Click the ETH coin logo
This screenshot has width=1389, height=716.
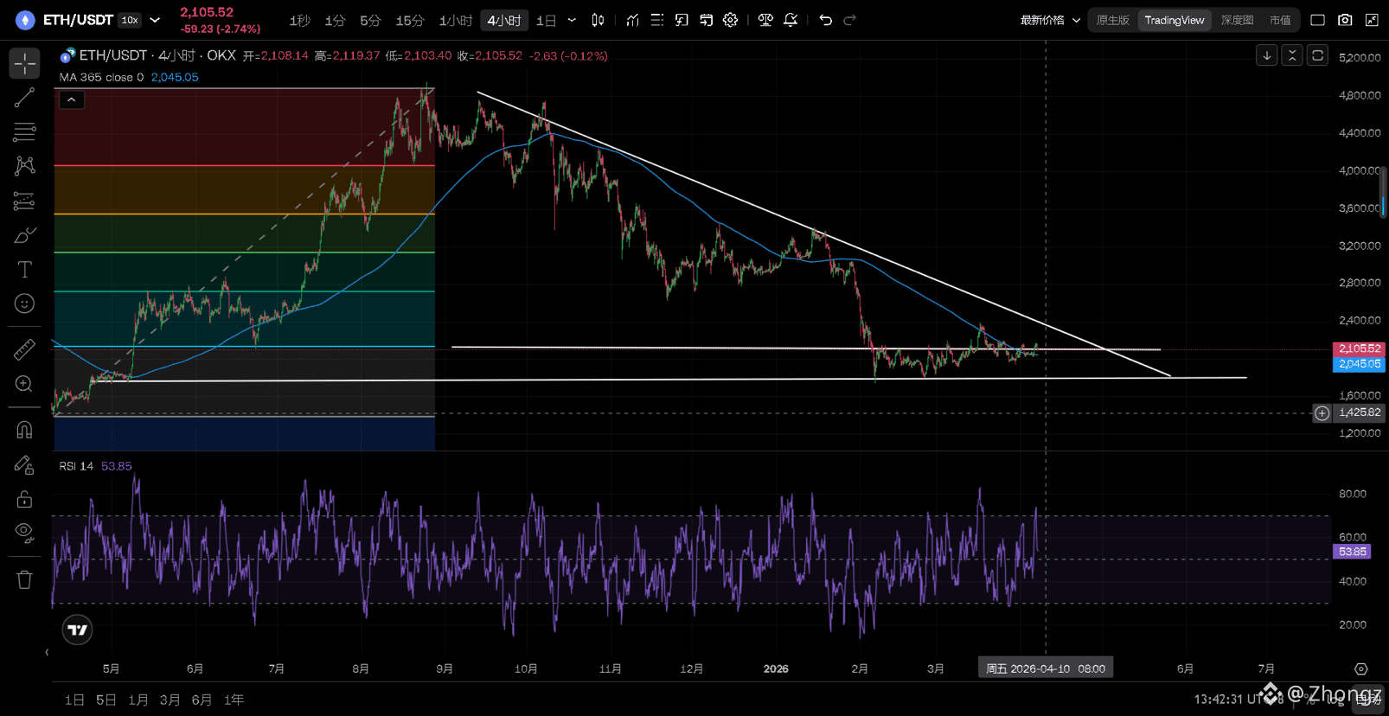click(25, 20)
